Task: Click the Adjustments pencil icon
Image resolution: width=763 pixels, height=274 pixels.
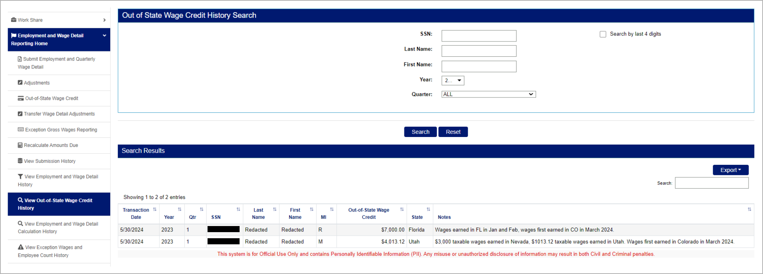Action: tap(20, 83)
